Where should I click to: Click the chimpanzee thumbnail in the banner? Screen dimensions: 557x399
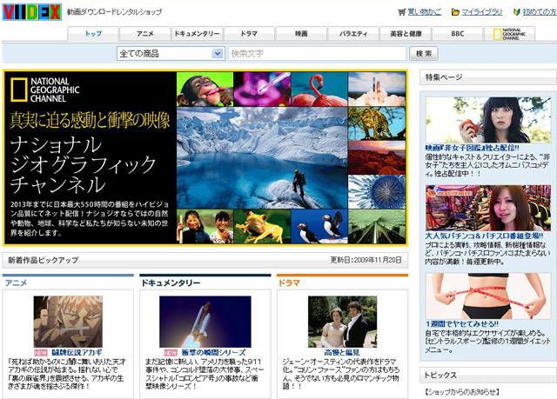coord(205,89)
